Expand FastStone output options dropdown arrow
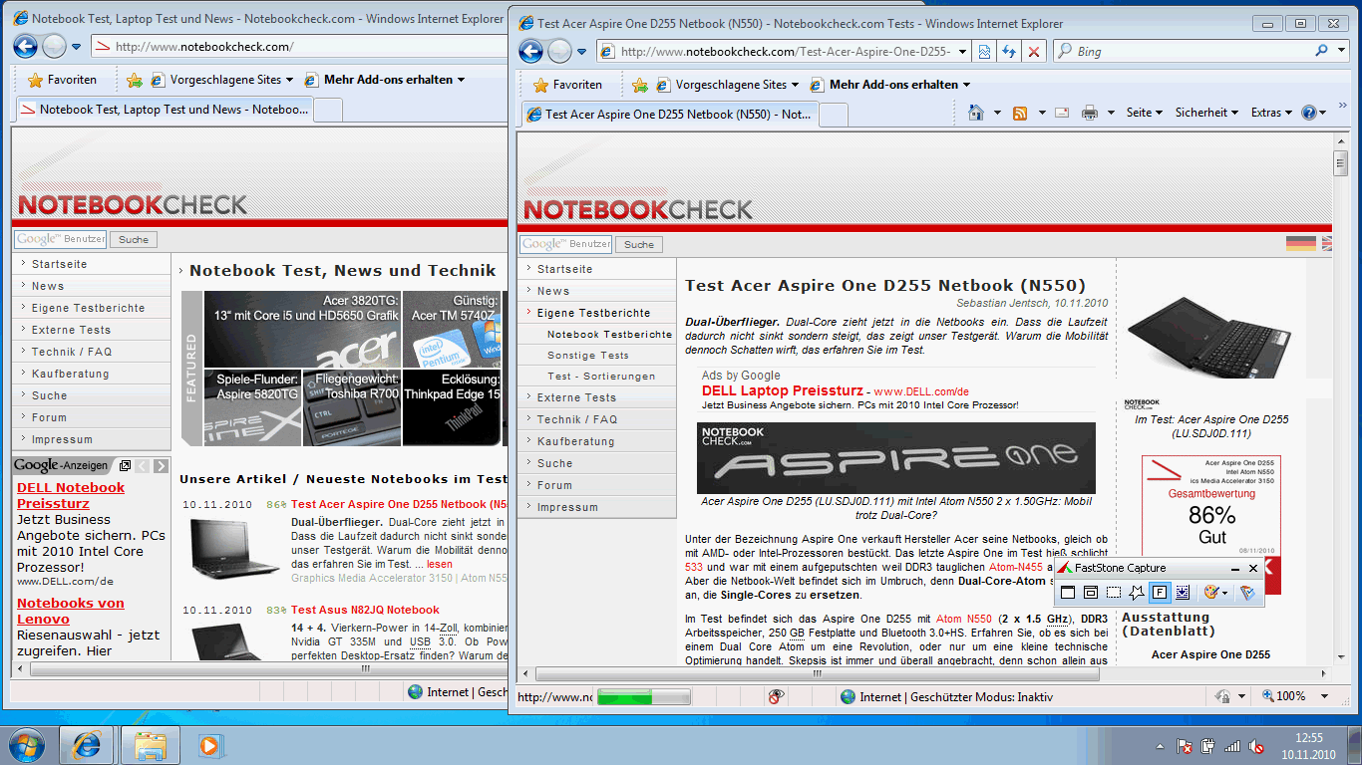1362x765 pixels. (x=1225, y=593)
